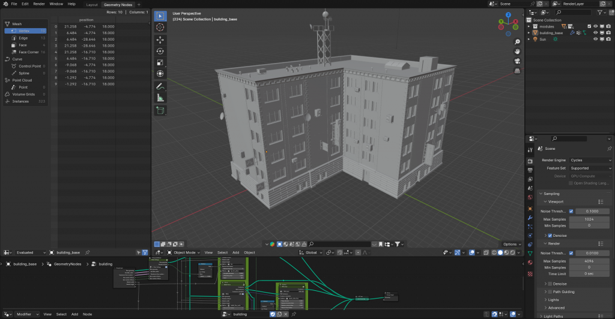Image resolution: width=615 pixels, height=319 pixels.
Task: Select Annotate tool in viewport toolbar
Action: coord(160,86)
